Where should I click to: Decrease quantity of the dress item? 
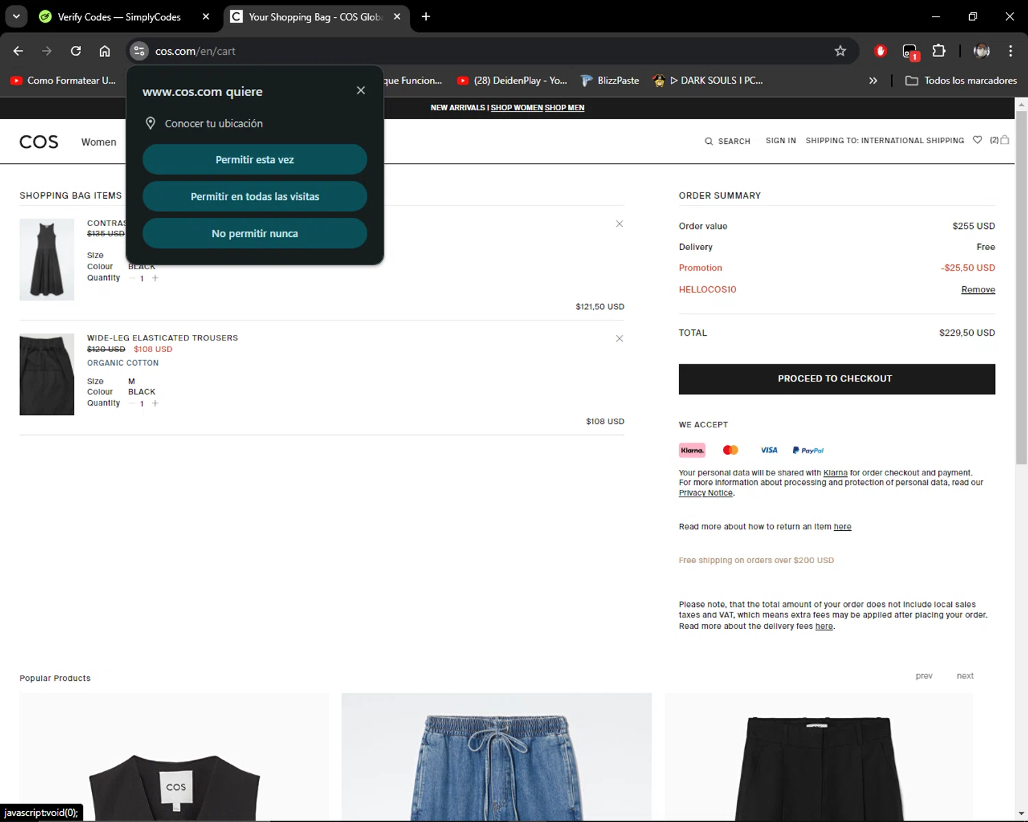click(x=132, y=278)
